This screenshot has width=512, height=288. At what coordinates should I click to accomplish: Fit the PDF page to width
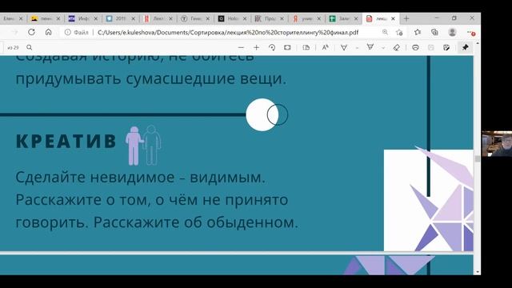click(287, 48)
